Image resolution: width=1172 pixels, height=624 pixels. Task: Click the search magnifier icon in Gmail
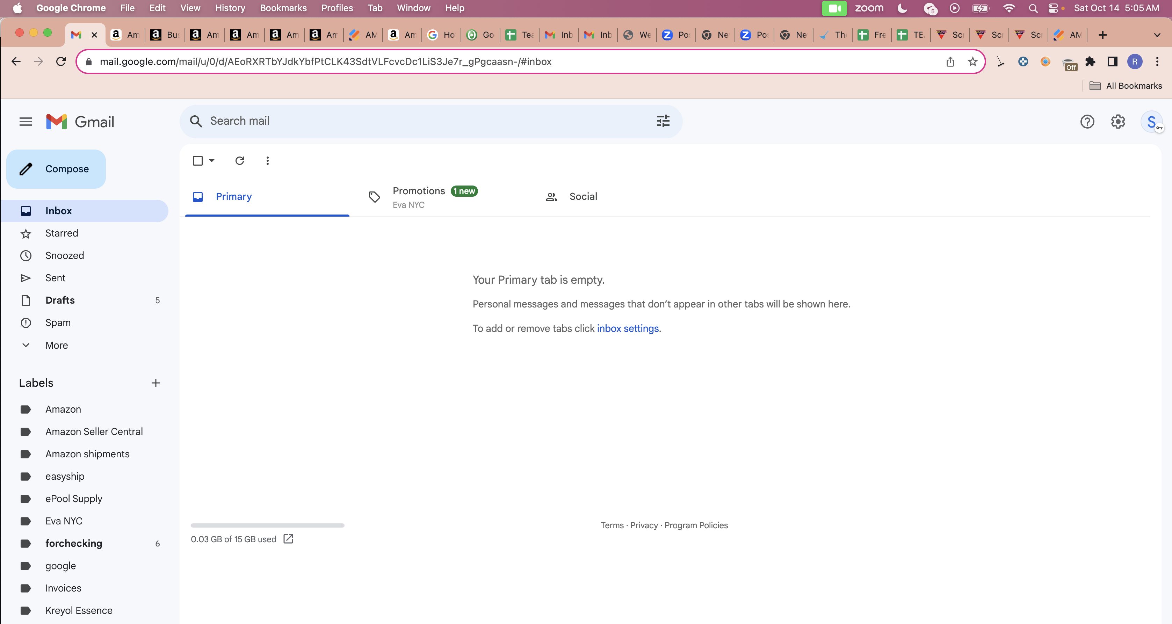(x=196, y=121)
